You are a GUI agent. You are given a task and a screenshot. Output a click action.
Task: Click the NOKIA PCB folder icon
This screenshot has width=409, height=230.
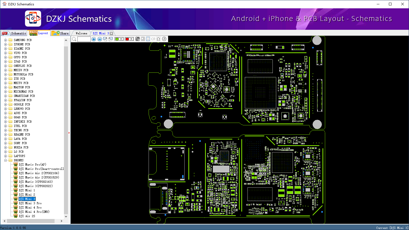(10, 147)
